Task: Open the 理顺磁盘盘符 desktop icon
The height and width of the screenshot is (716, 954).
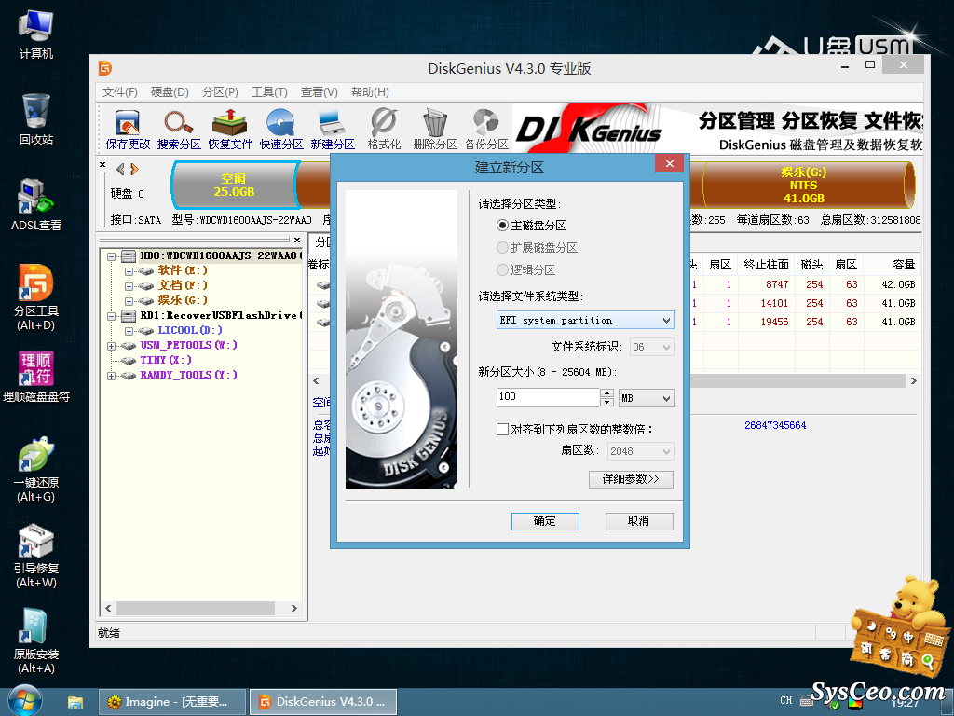Action: (x=36, y=377)
